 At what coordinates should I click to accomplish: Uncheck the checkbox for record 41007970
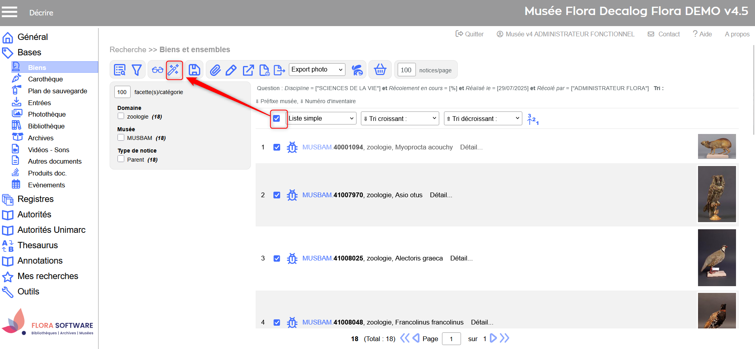click(277, 195)
